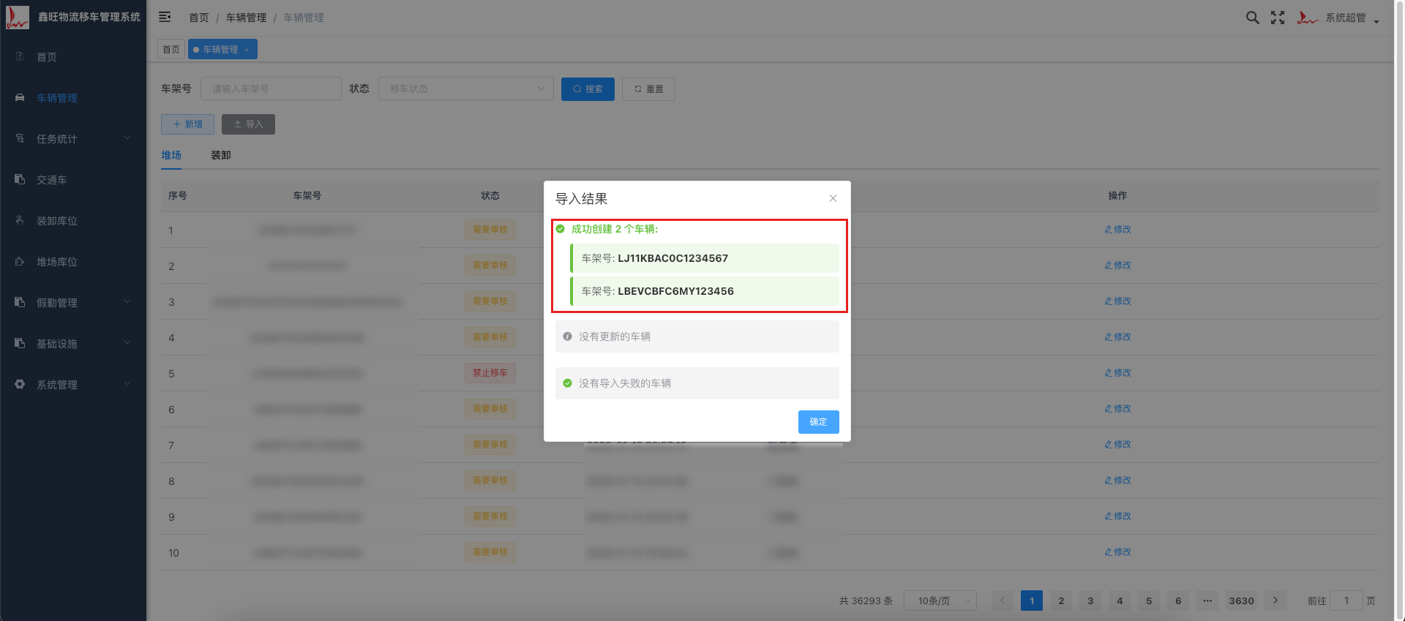This screenshot has width=1405, height=621.
Task: Close the 车辆管理 page tab
Action: (247, 50)
